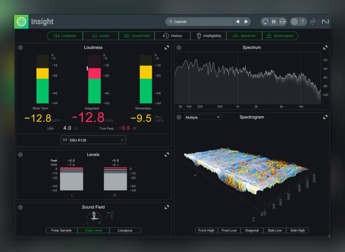This screenshot has width=345, height=252.
Task: Click the 3D spectrogram display
Action: point(246,171)
